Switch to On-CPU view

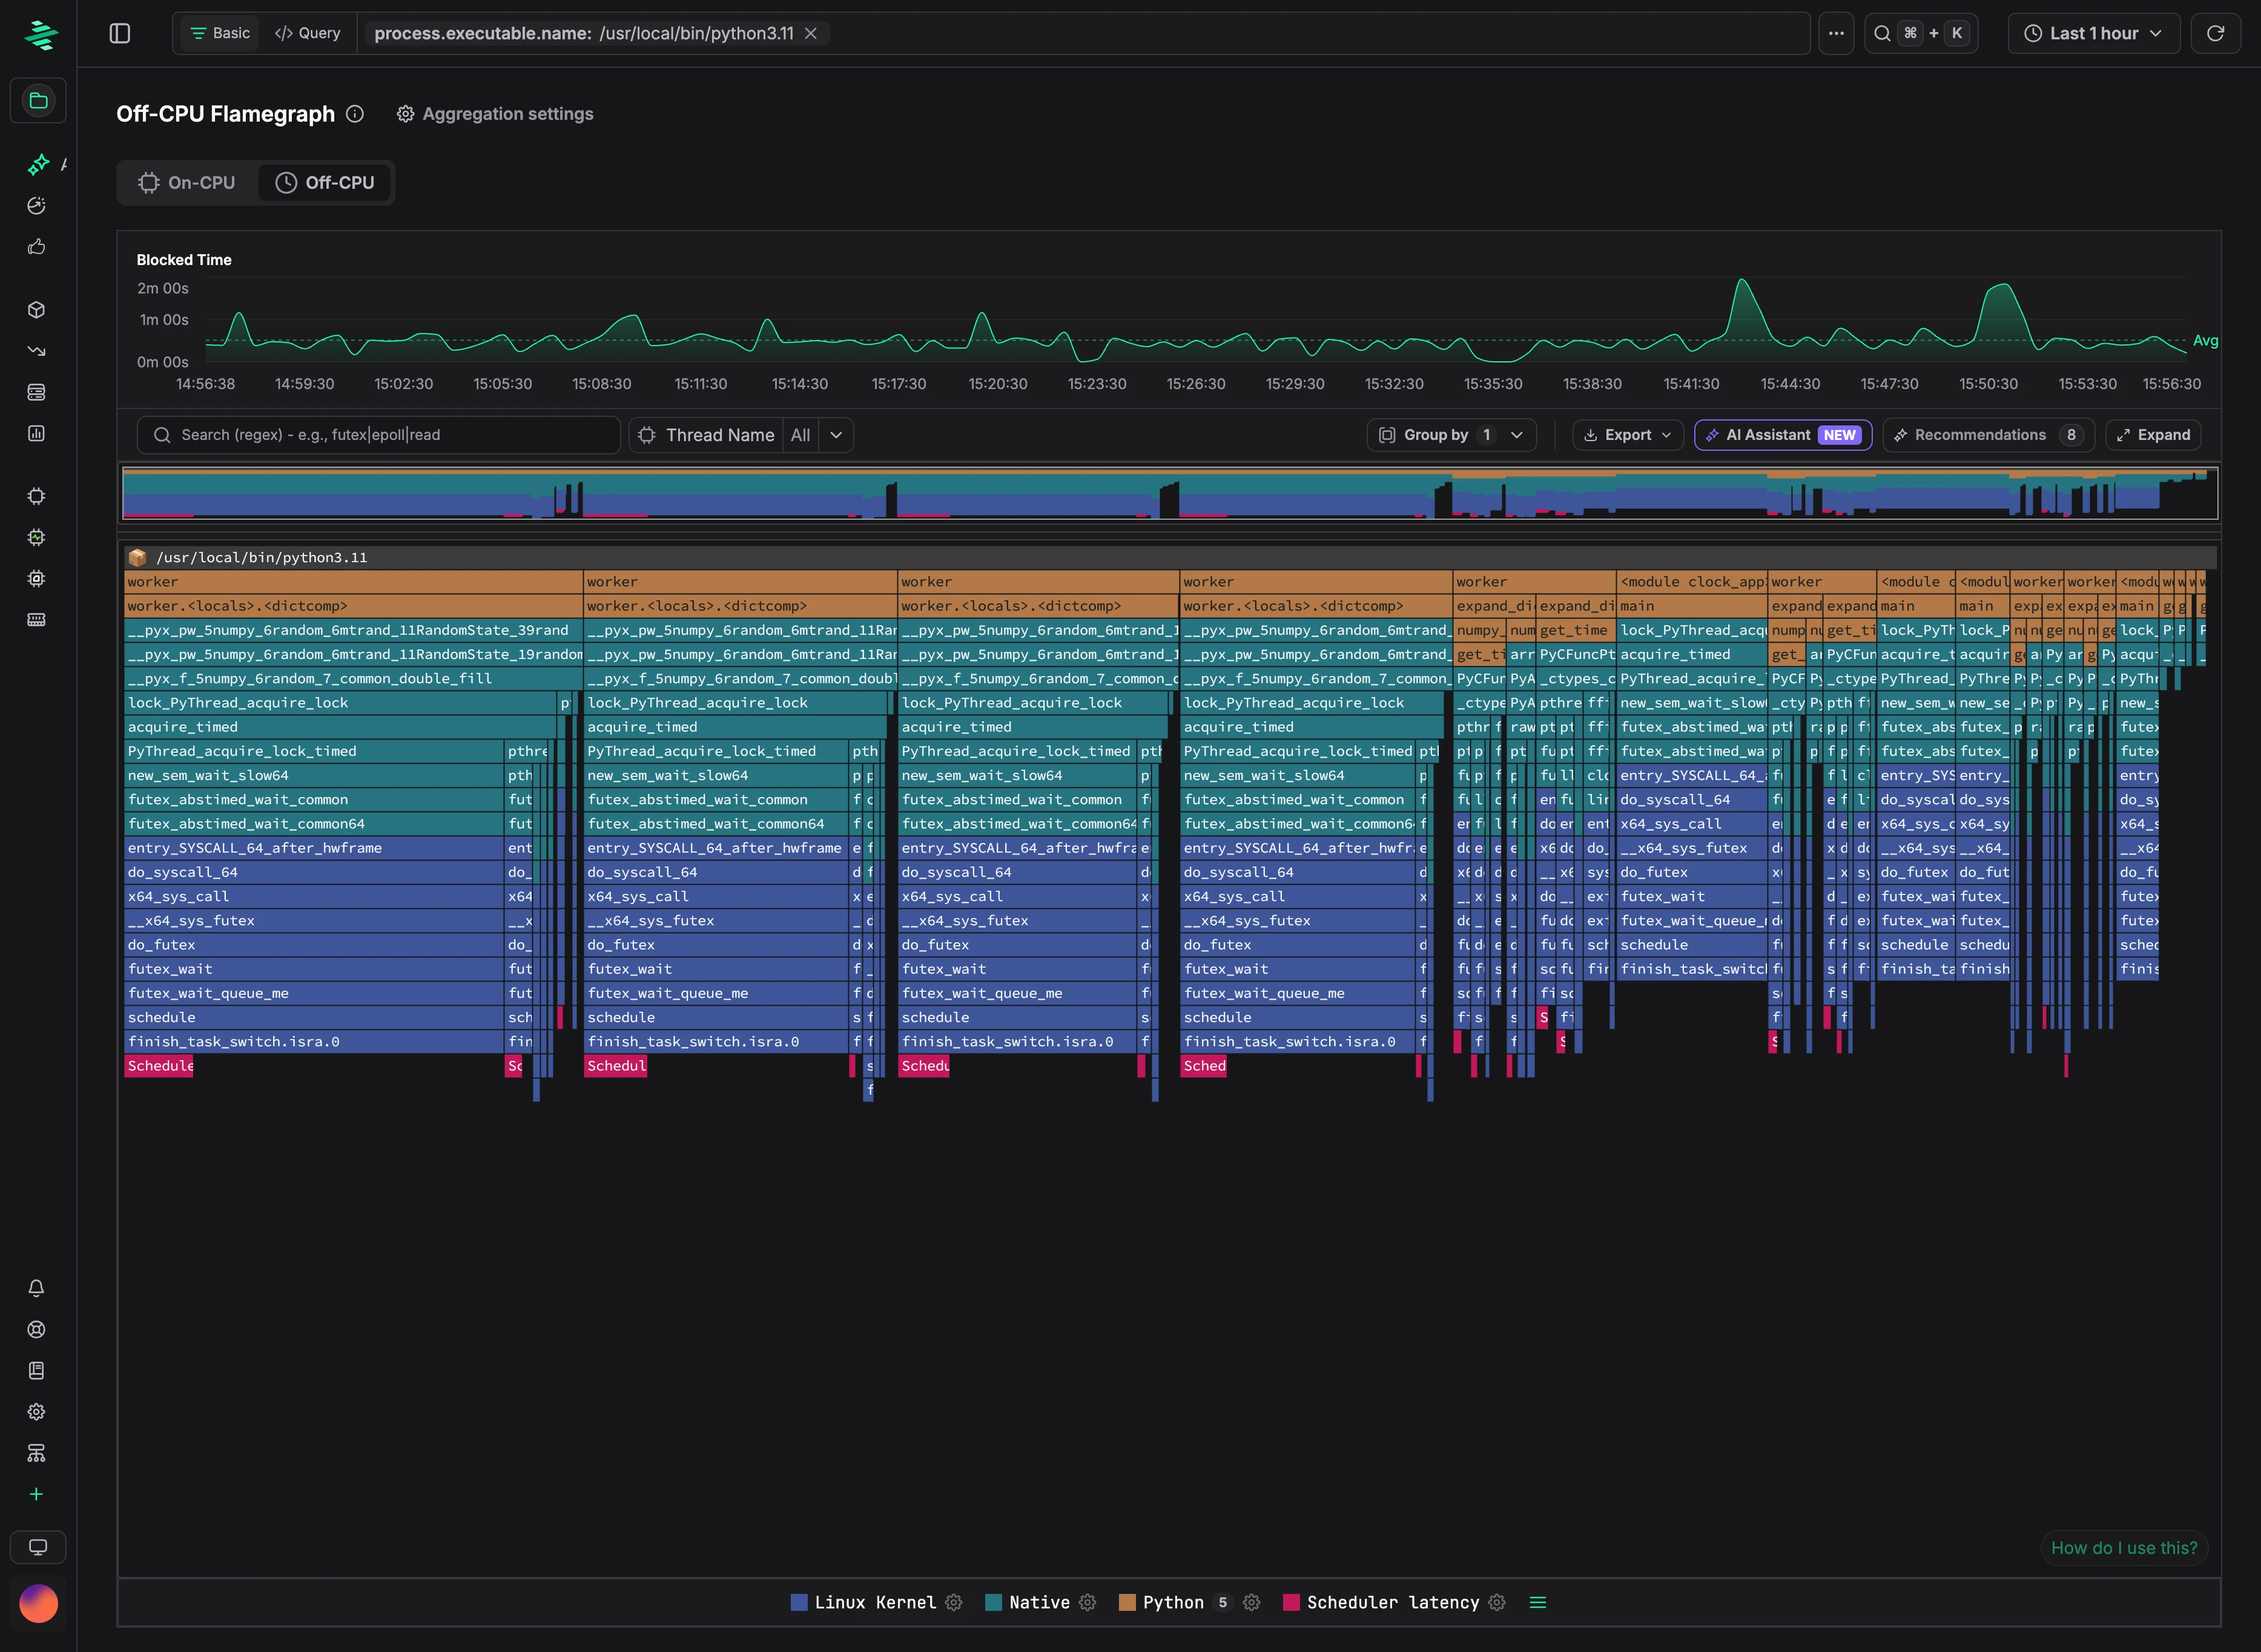(187, 183)
